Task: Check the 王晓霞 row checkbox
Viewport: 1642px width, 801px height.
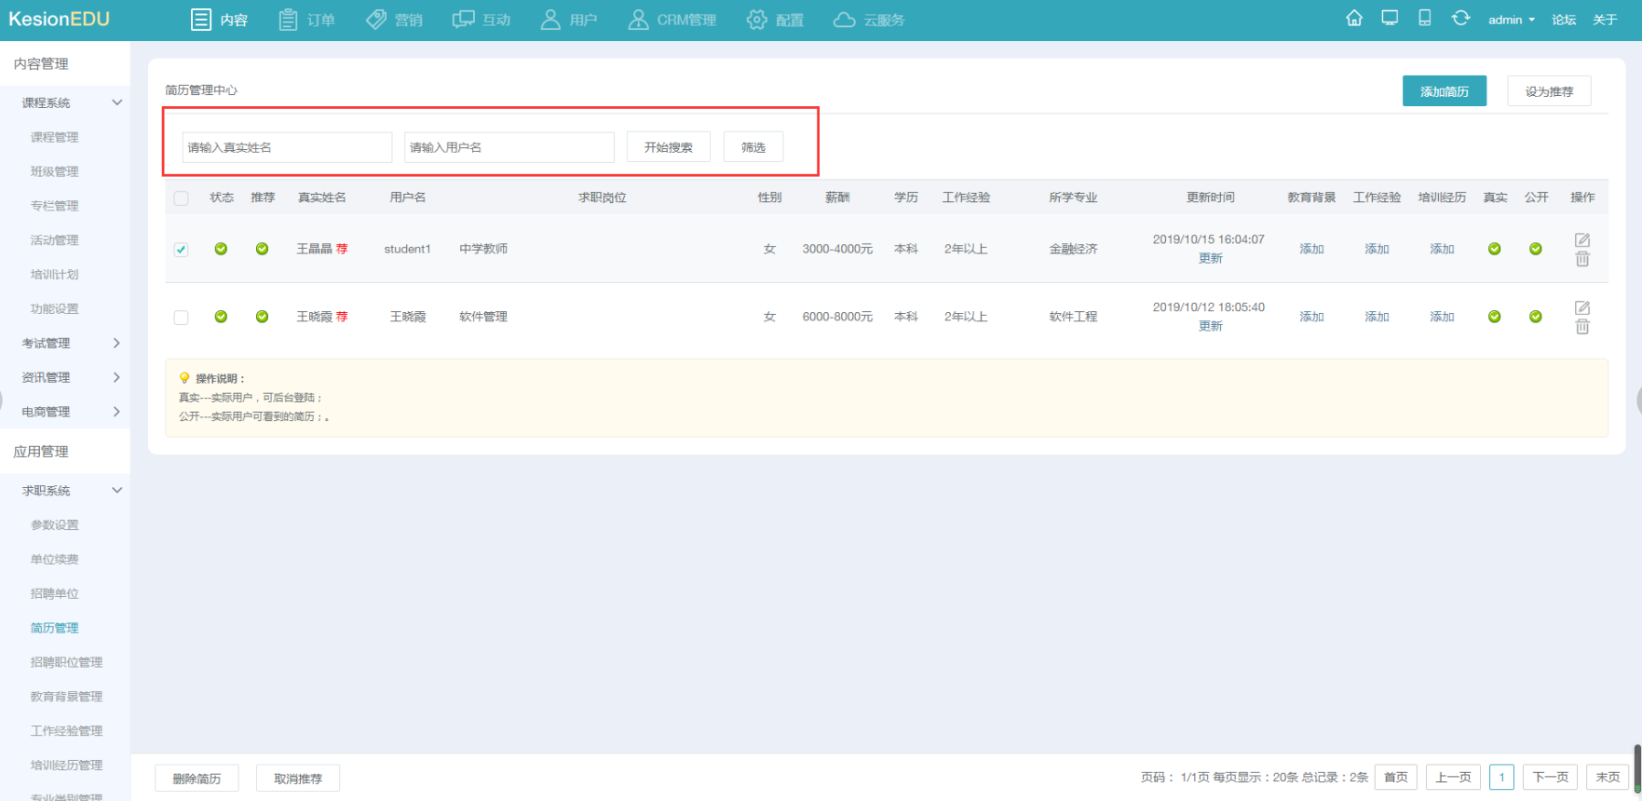Action: (x=182, y=318)
